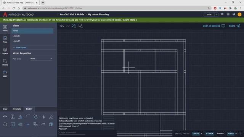The image size is (244, 137).
Task: Select the Explode tool box icon
Action: point(51,124)
